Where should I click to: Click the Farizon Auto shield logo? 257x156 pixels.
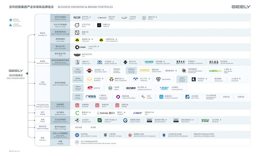click(x=77, y=62)
